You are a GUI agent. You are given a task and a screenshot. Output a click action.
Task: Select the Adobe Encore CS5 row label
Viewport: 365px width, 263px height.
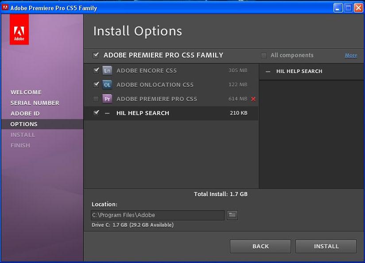pyautogui.click(x=147, y=70)
